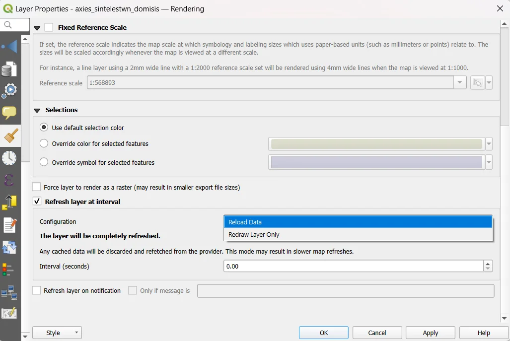The image size is (510, 341).
Task: Open the Legend icon tab
Action: pos(8,270)
